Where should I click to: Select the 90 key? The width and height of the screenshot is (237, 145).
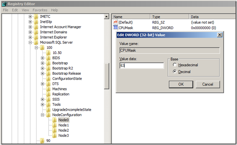point(48,141)
